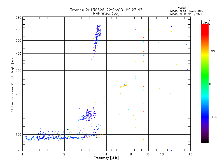Click the y-axis tick label '500'
The width and height of the screenshot is (224, 168).
coord(18,41)
